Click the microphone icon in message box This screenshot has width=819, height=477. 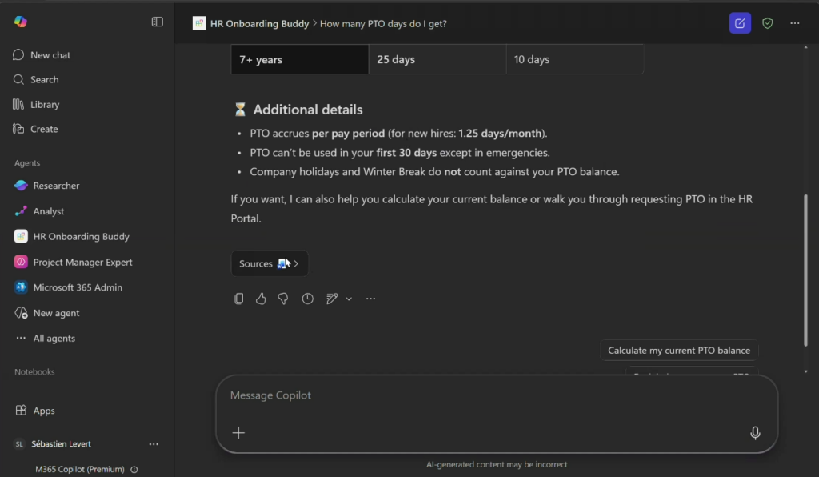(x=755, y=433)
